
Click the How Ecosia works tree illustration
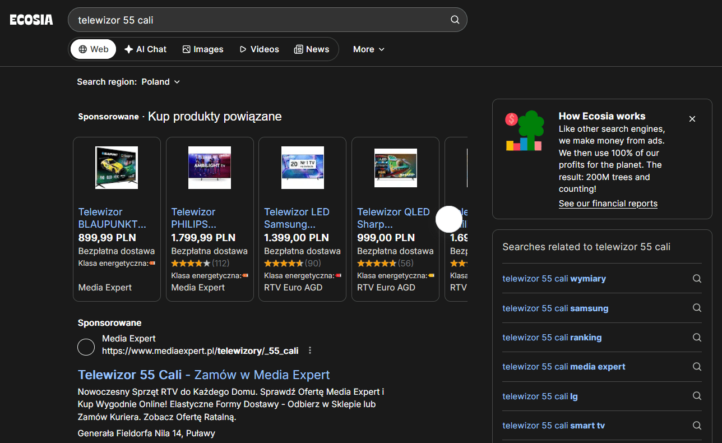[525, 131]
